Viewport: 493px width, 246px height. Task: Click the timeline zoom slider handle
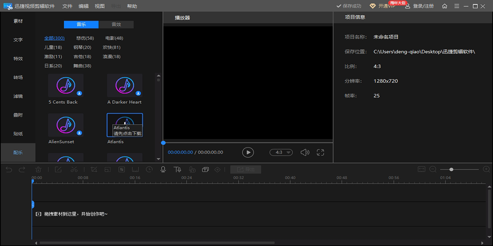tap(452, 169)
